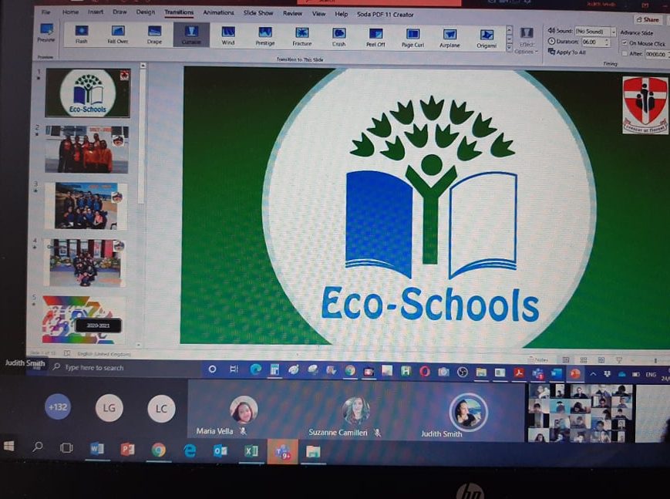Toggle the On Mouse Click checkbox
Screen dimensions: 670x499
pos(625,43)
